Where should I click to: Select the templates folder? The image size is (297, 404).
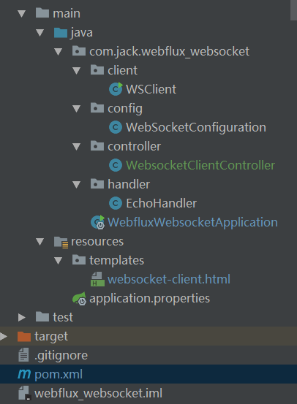coord(116,260)
